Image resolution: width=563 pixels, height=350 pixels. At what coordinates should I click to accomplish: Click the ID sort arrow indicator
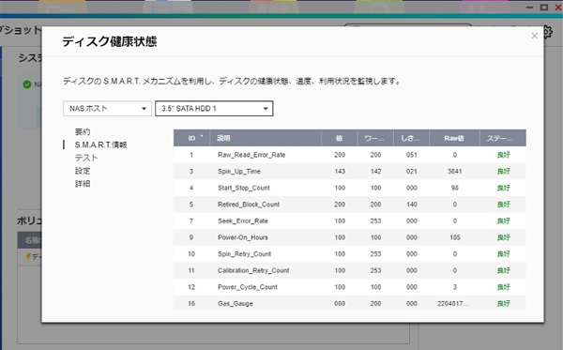[x=202, y=136]
